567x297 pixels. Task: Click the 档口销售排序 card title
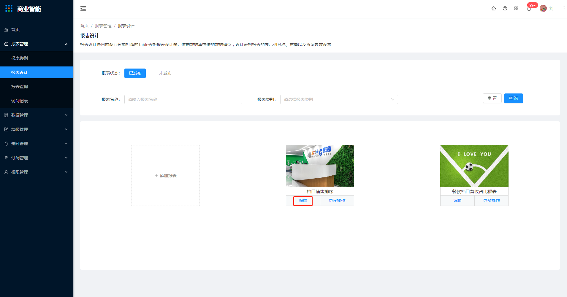click(320, 191)
